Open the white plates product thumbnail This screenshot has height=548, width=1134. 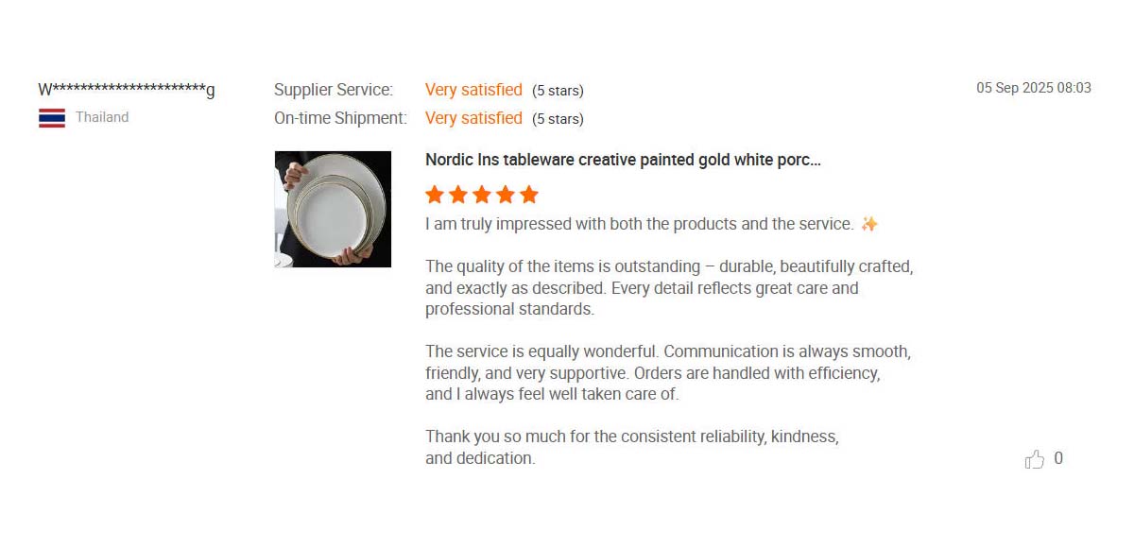click(x=333, y=209)
